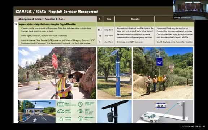Click the Cost plus reduces night sky text
Screen dimensions: 208x130
coord(174,36)
